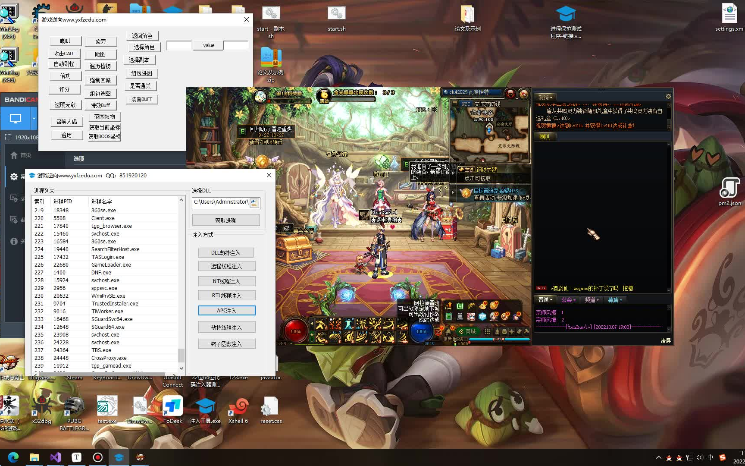Open the 系统 chat dropdown
Image resolution: width=745 pixels, height=466 pixels.
545,98
